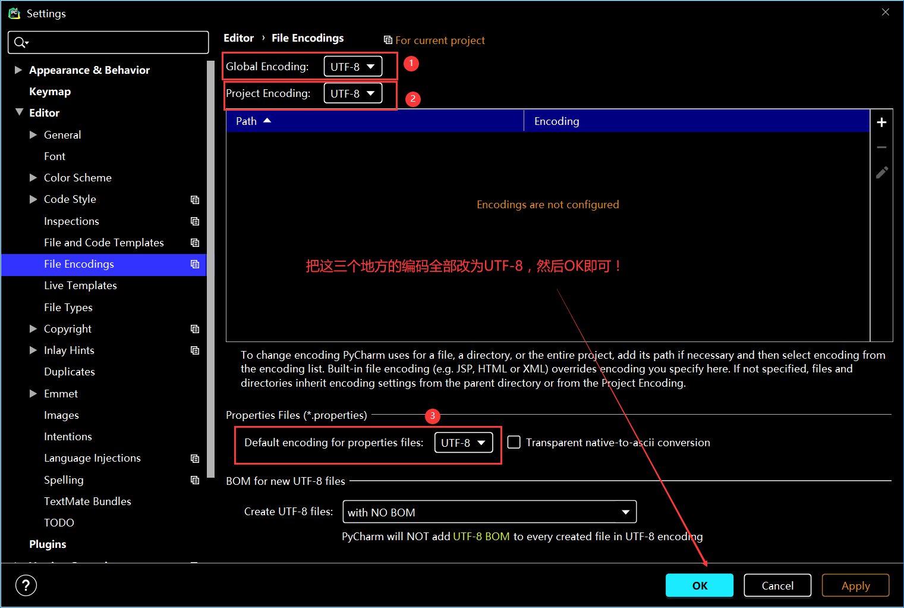Viewport: 904px width, 608px height.
Task: Select Font under Editor
Action: (55, 156)
